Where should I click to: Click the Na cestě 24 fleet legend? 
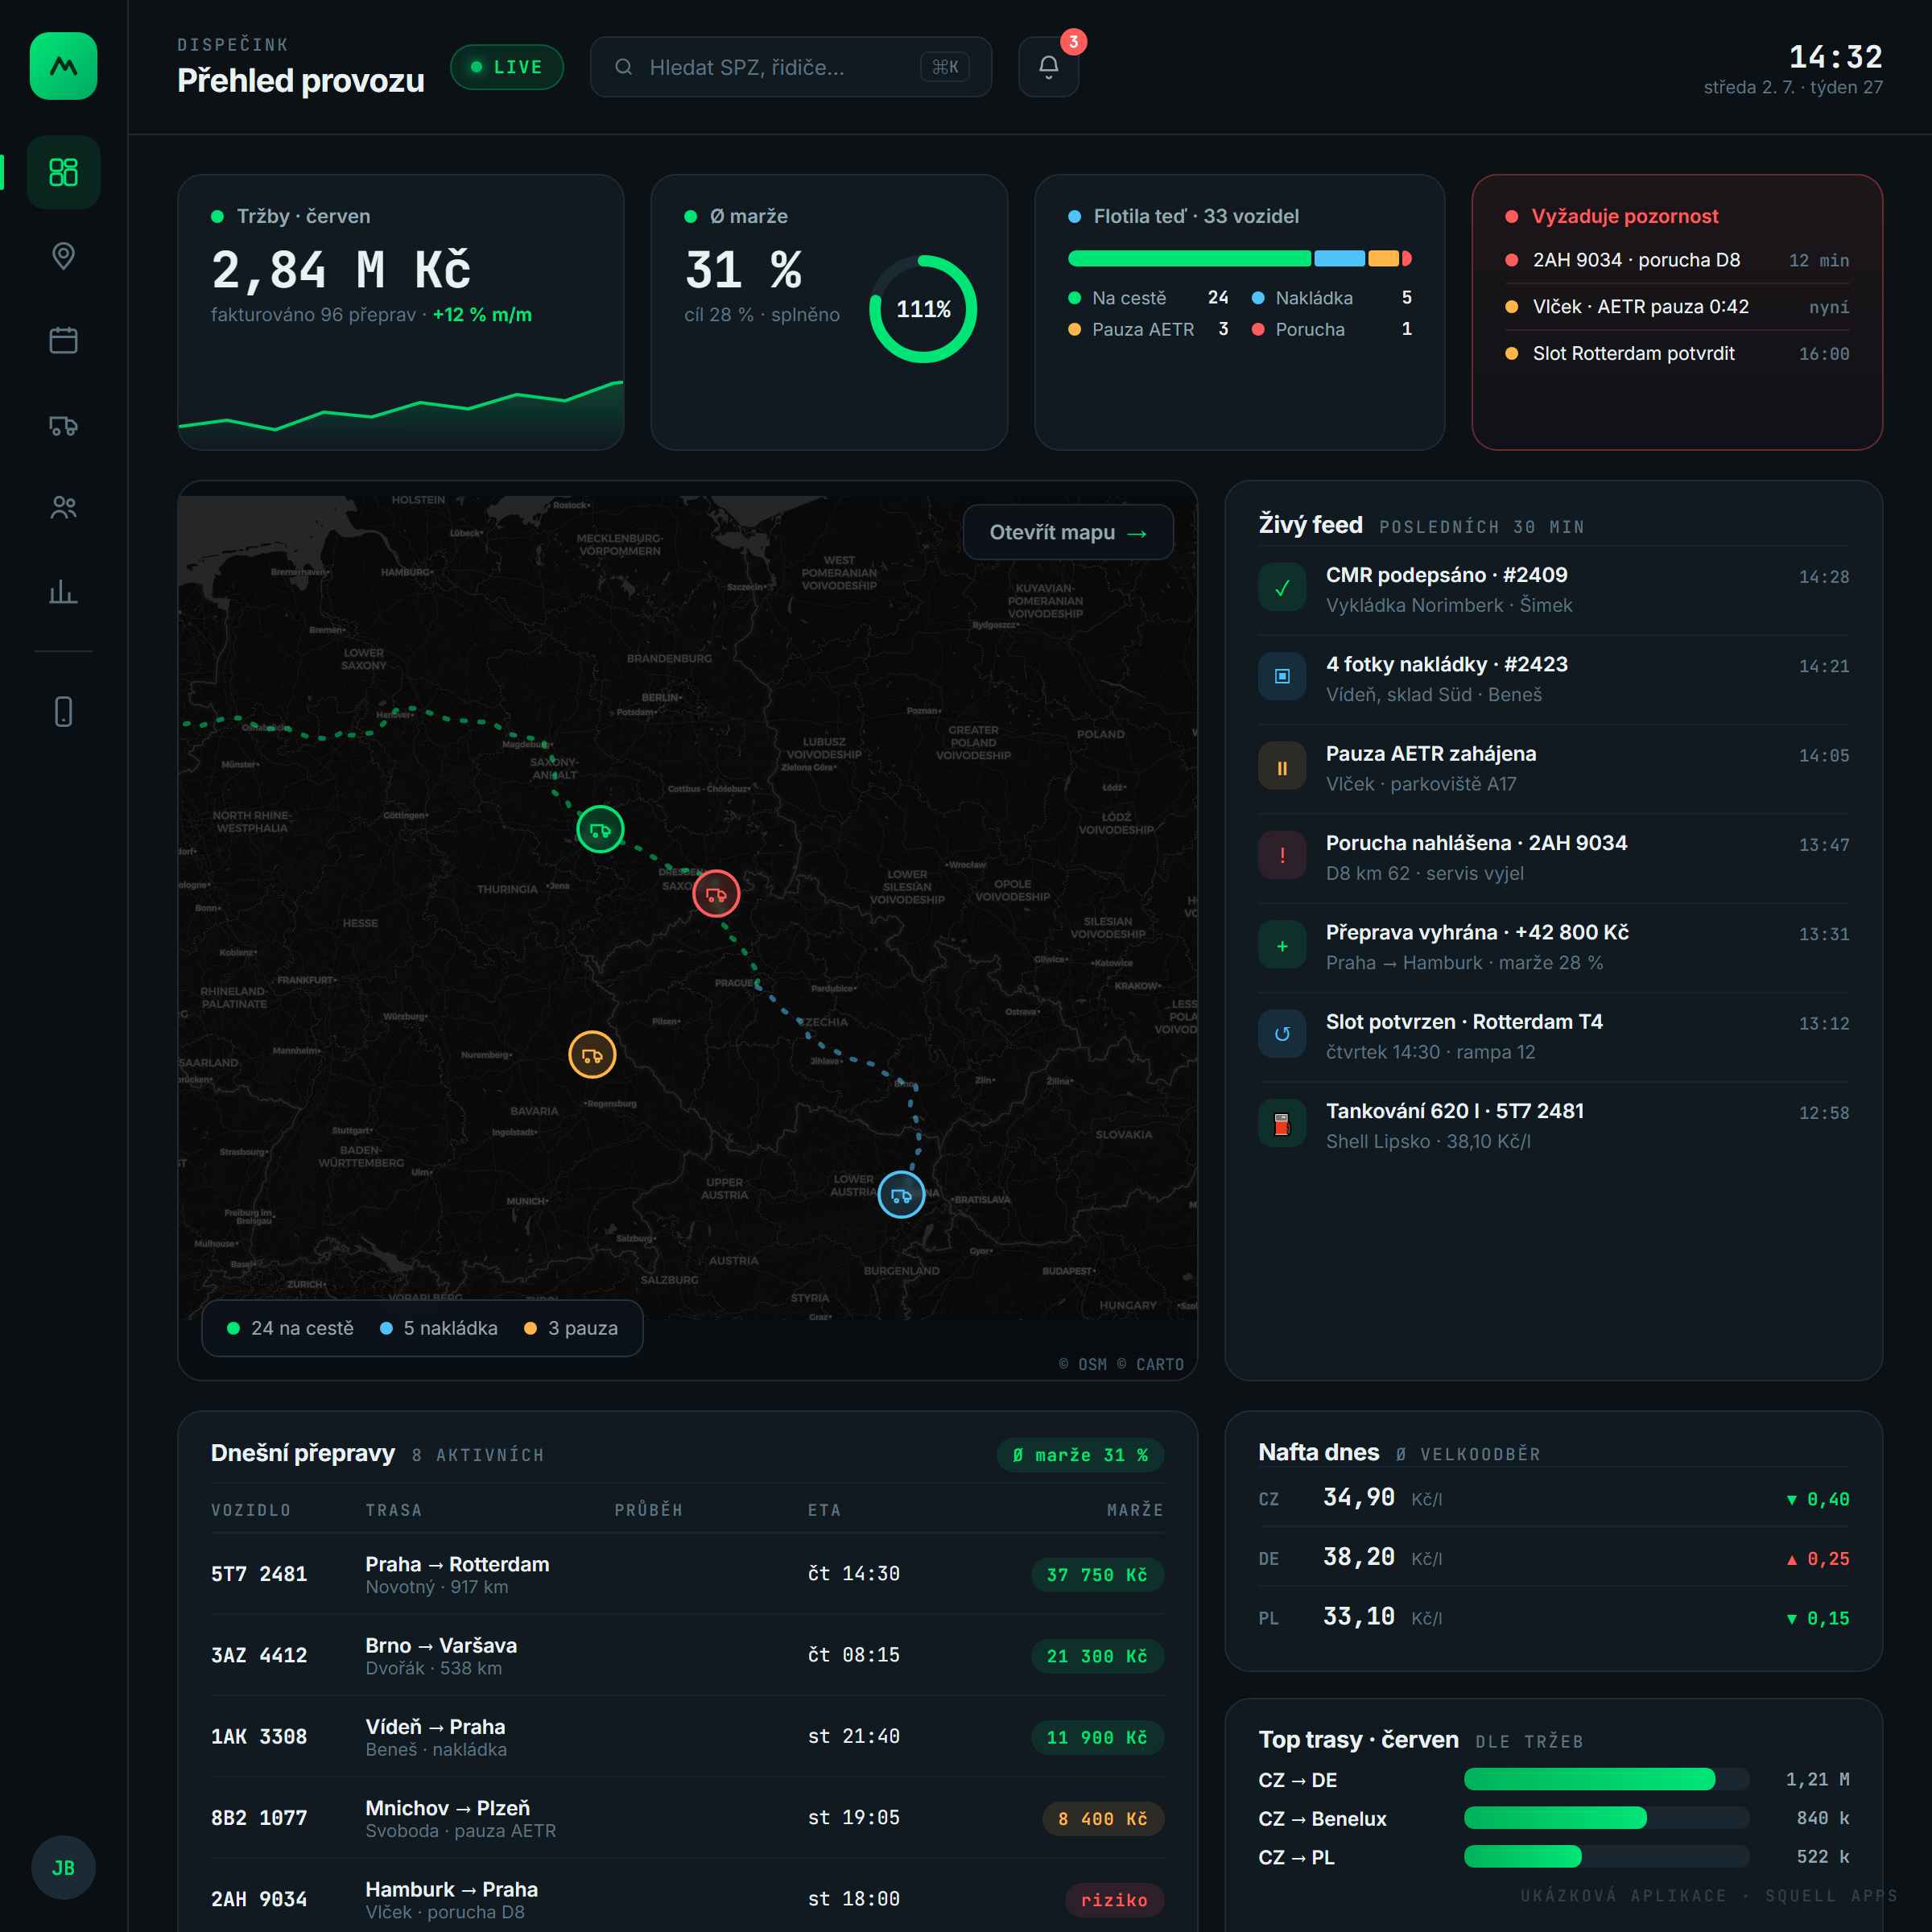point(1148,298)
